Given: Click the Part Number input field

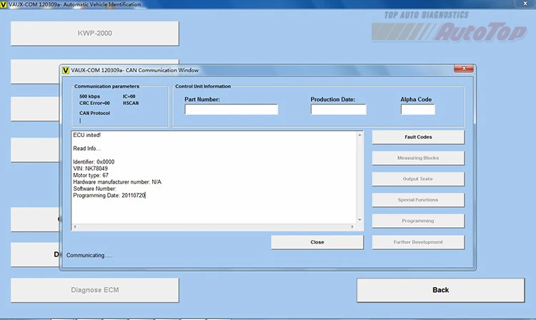Looking at the screenshot, I should point(232,109).
